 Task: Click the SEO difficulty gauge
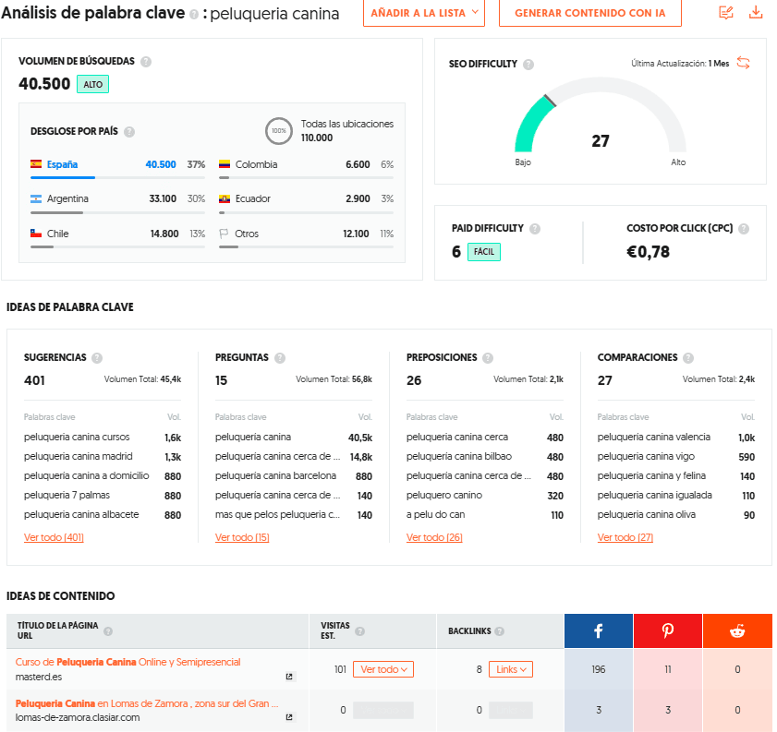coord(600,120)
